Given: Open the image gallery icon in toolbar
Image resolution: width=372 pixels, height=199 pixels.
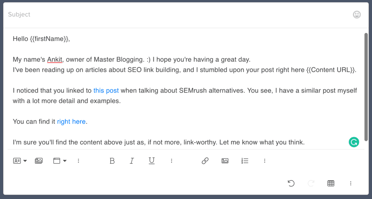Looking at the screenshot, I should tap(39, 161).
